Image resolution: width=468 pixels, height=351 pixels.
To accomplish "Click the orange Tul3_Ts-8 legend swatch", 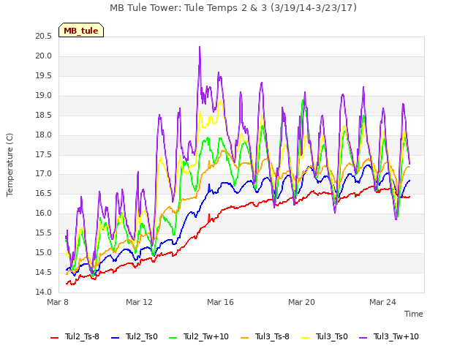I will [x=244, y=338].
